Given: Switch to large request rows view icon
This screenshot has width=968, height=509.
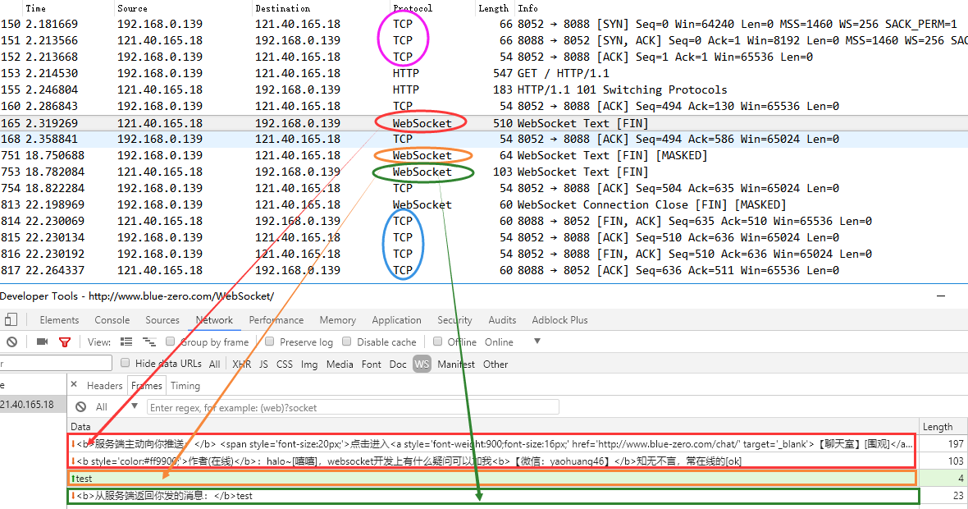Looking at the screenshot, I should [126, 342].
